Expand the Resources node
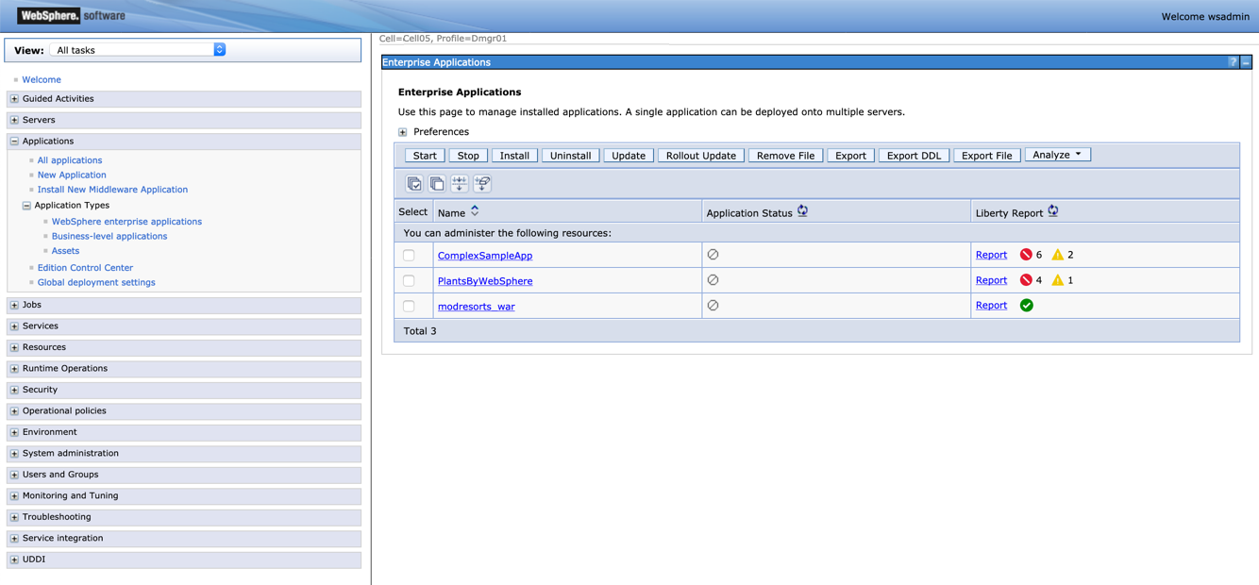Image resolution: width=1259 pixels, height=585 pixels. point(14,348)
